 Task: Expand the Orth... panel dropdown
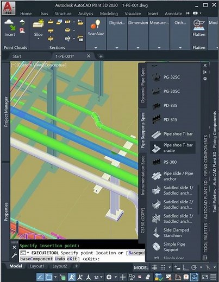(180, 48)
